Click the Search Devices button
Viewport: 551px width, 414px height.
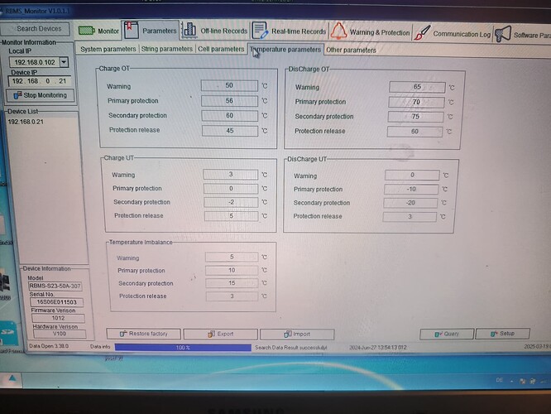click(35, 29)
